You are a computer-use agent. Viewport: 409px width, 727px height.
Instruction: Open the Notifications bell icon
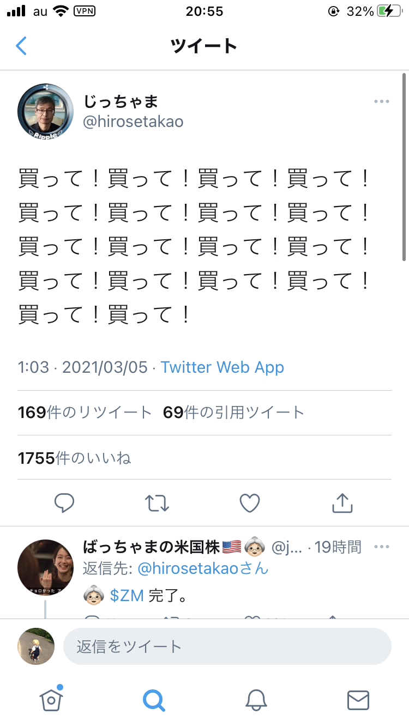click(x=256, y=699)
